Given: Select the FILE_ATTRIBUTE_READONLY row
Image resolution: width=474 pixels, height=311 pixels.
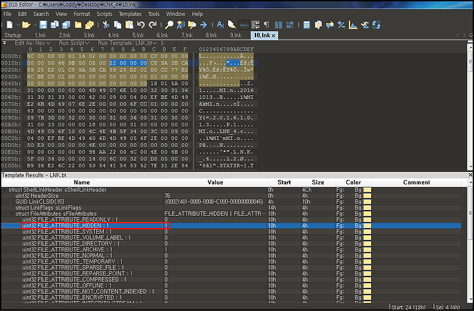Looking at the screenshot, I should click(231, 219).
